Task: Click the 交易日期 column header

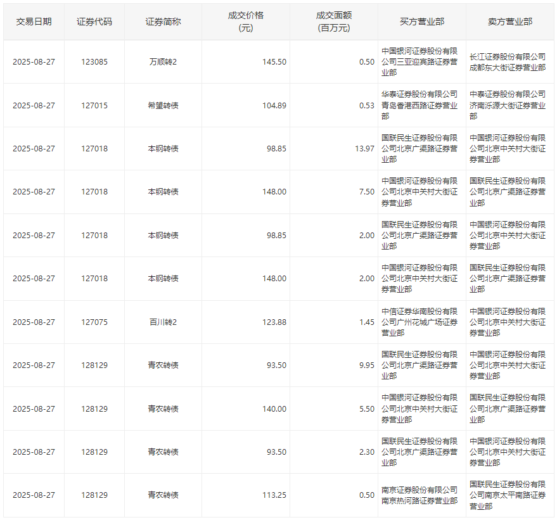Action: pyautogui.click(x=34, y=22)
